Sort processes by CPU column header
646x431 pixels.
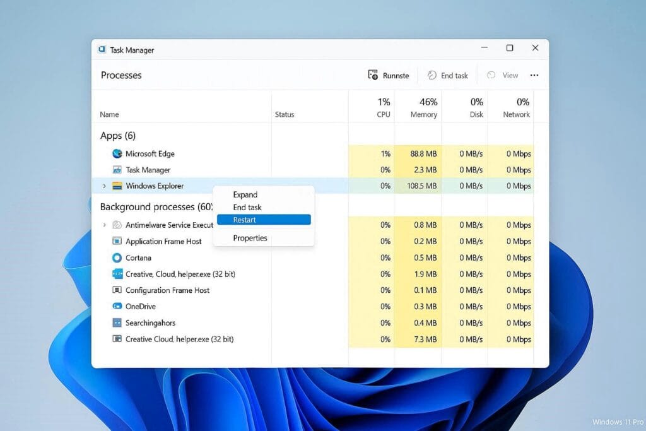pyautogui.click(x=383, y=107)
